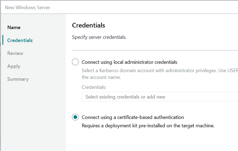Screen dimensions: 238x151
Task: Go to the Name step
Action: pos(14,27)
